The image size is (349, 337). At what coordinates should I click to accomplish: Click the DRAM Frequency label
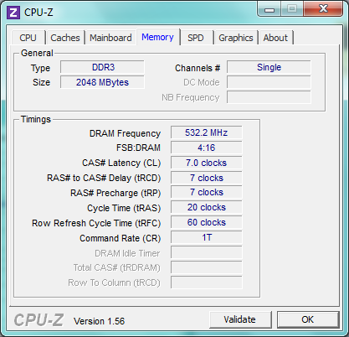pyautogui.click(x=125, y=133)
